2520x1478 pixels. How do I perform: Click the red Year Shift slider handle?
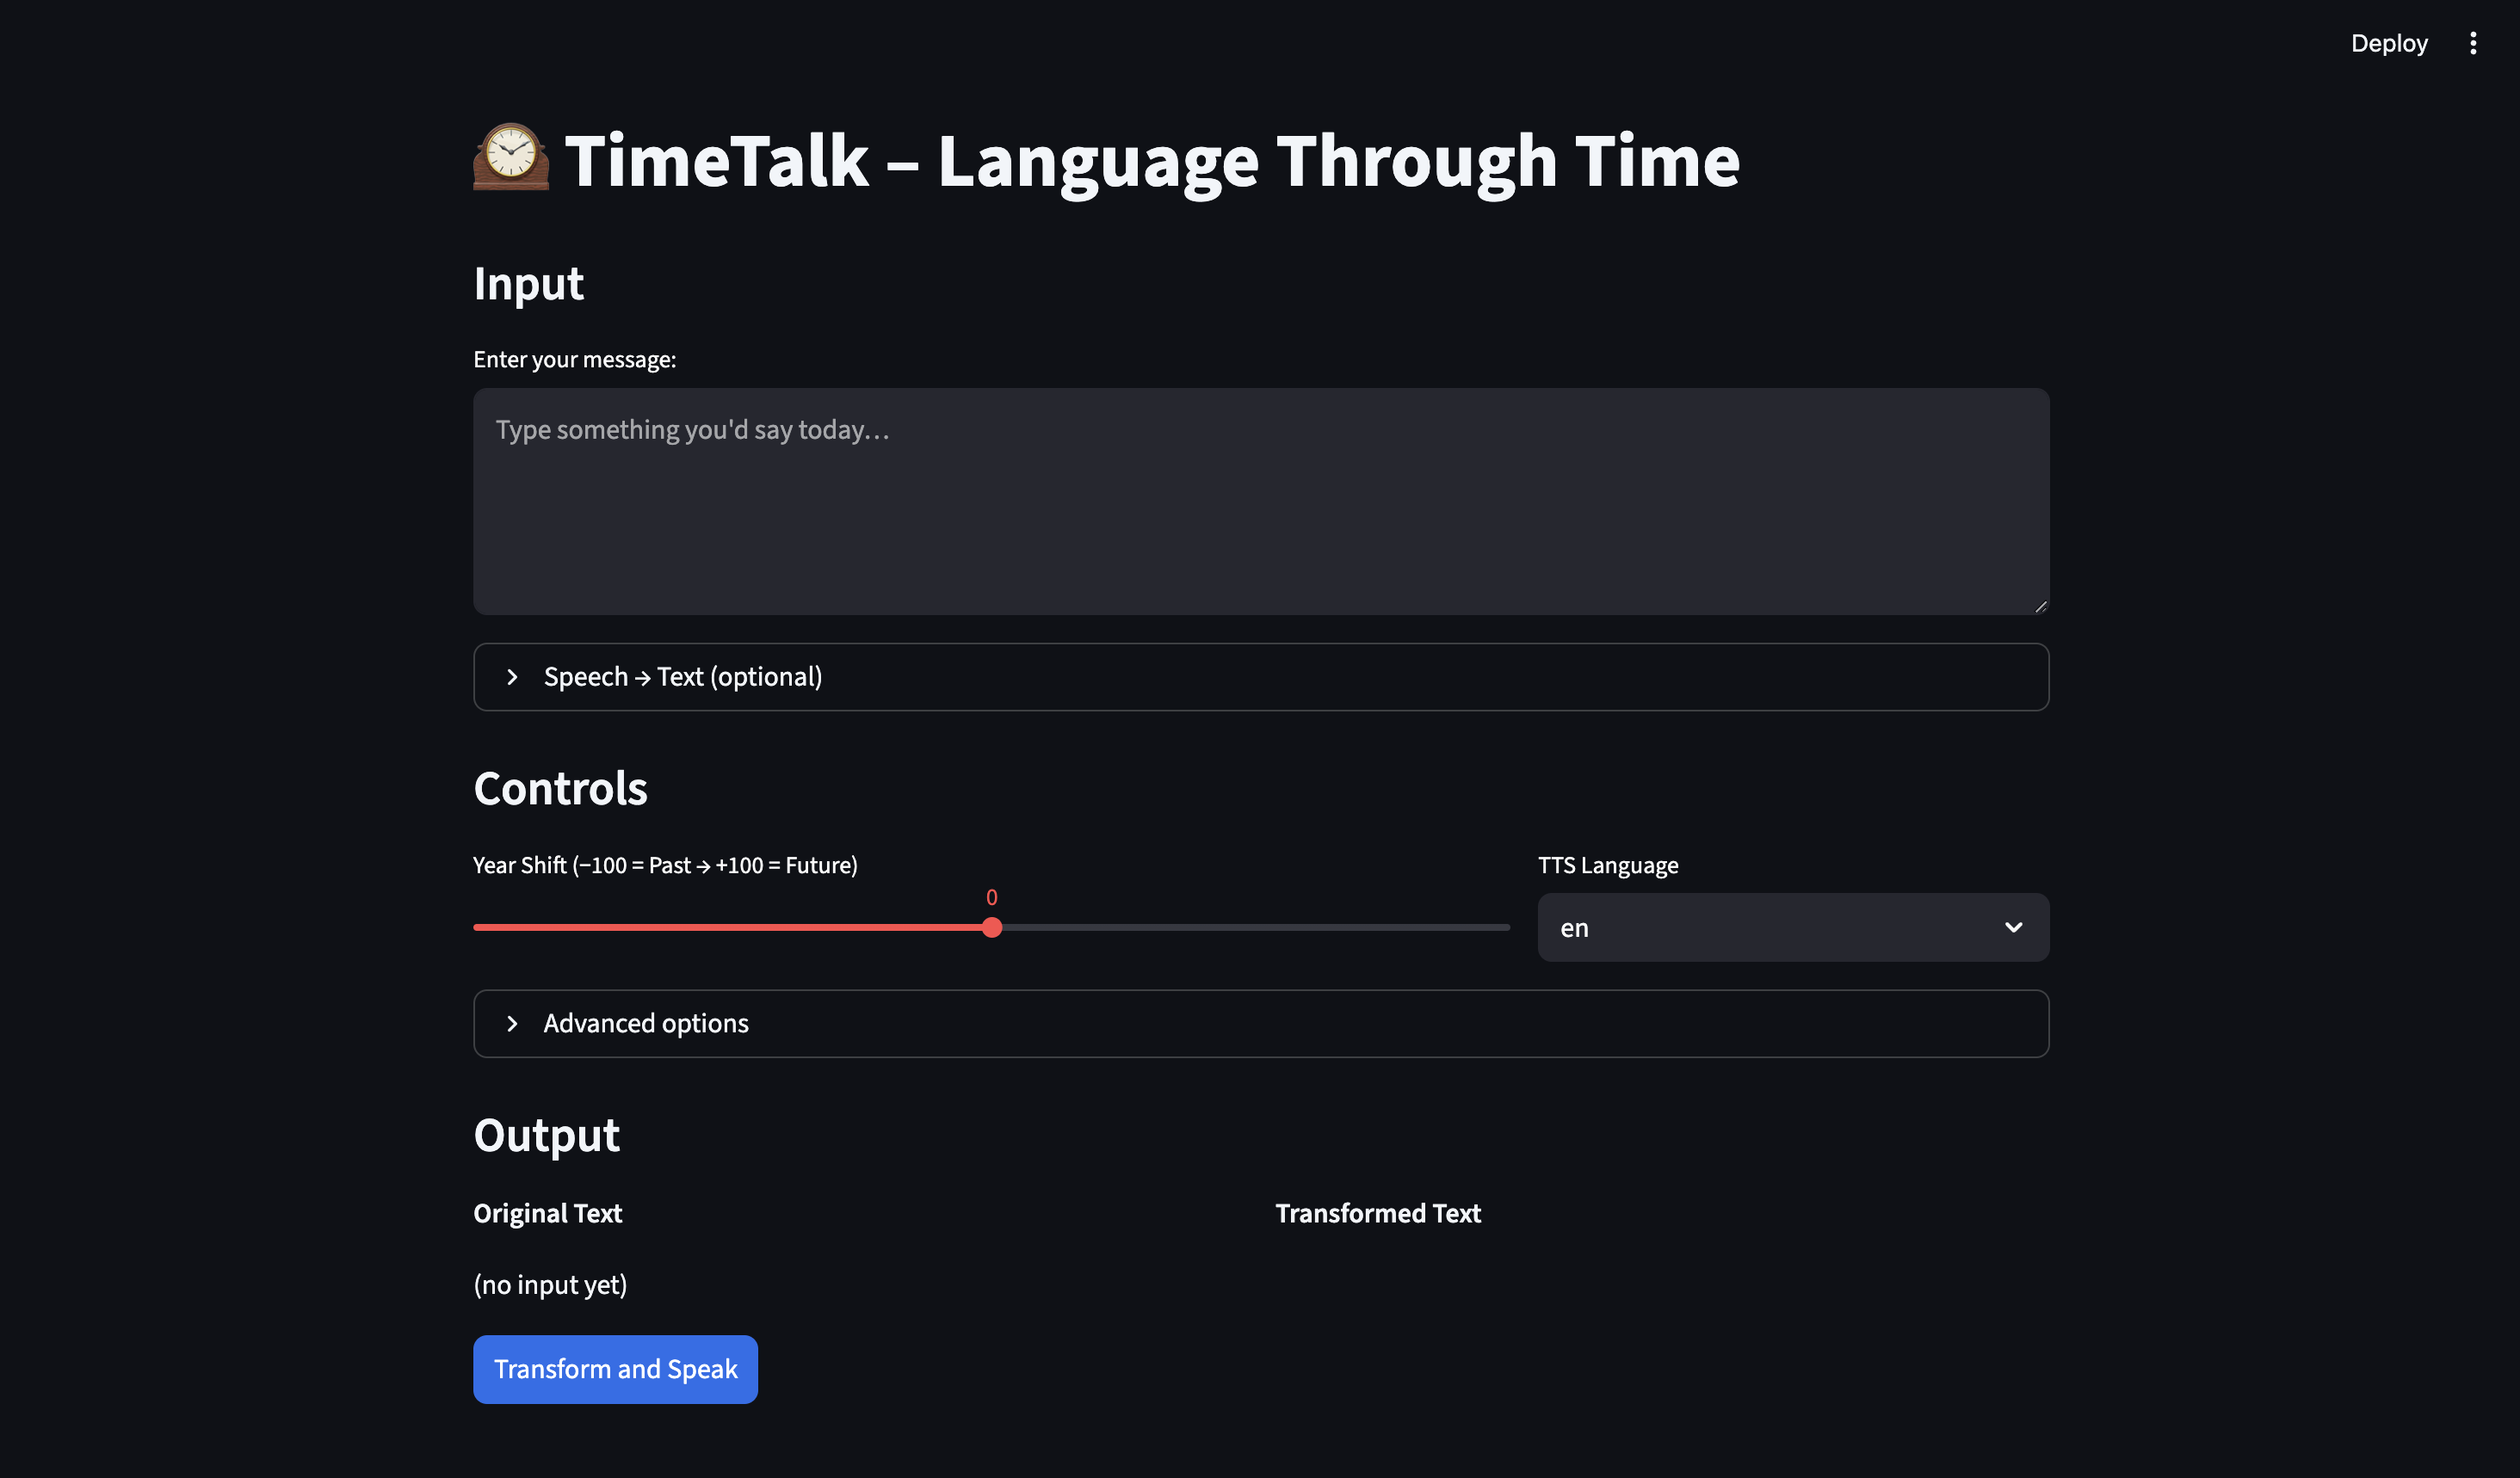[x=991, y=927]
